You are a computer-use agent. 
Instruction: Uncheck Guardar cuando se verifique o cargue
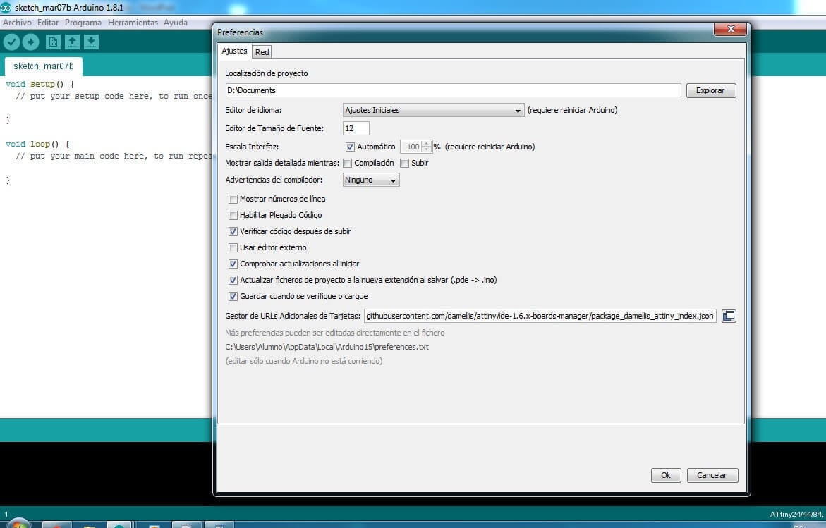coord(233,297)
